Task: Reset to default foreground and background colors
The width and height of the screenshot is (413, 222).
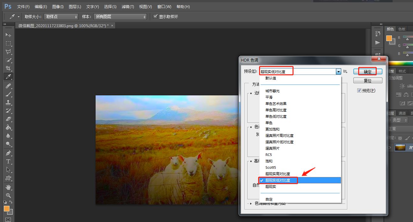Action: coord(5,202)
